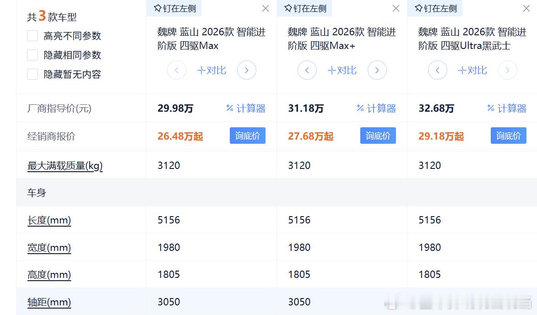The image size is (537, 315).
Task: Toggle the 隐藏暂无内容 checkbox
Action: point(33,74)
